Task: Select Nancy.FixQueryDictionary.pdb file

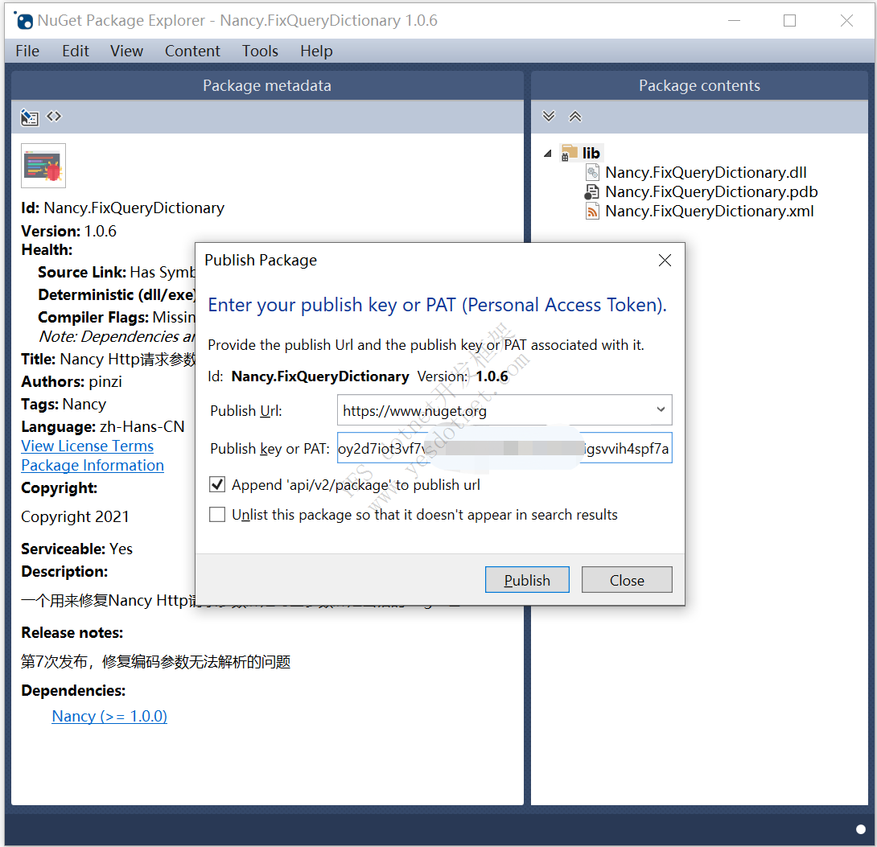Action: click(711, 191)
